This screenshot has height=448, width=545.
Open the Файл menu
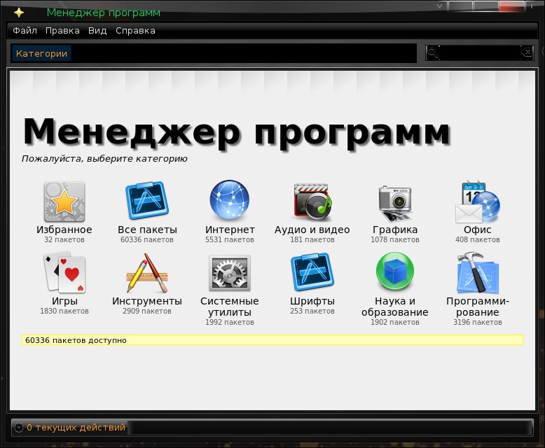click(x=25, y=31)
